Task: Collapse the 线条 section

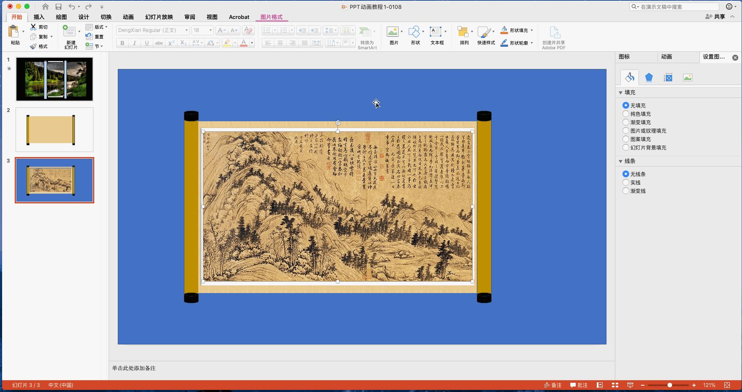Action: coord(621,161)
